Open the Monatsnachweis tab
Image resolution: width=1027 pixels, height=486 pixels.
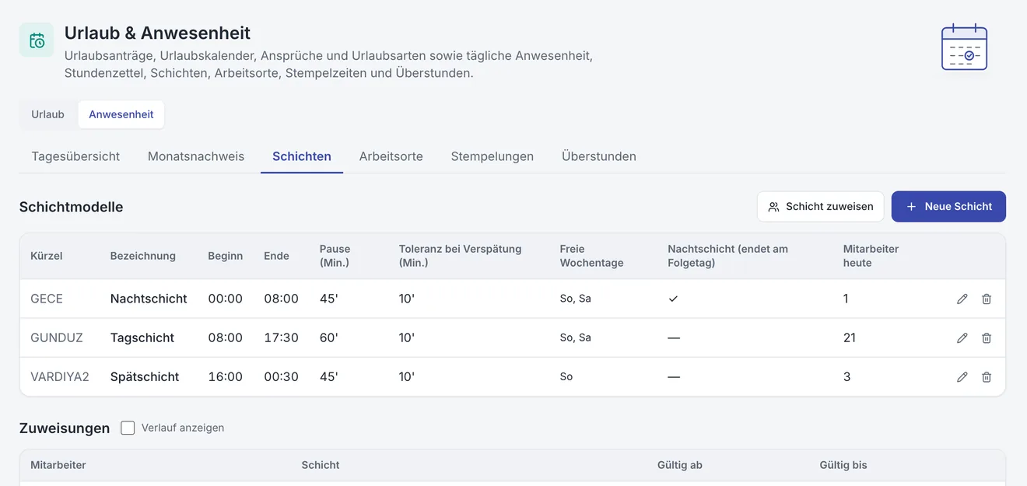pos(196,156)
